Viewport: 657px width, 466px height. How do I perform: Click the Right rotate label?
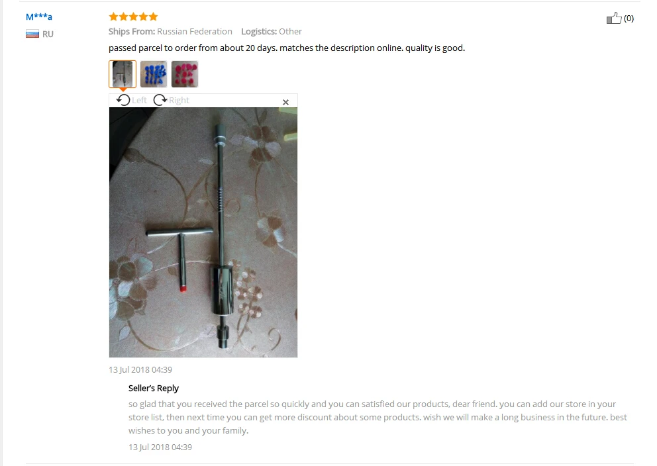point(179,101)
